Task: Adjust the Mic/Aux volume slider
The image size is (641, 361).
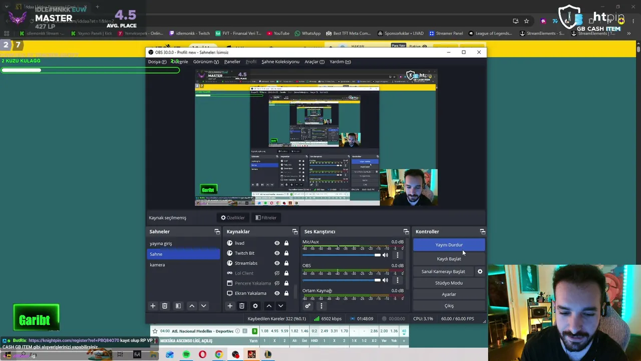Action: point(342,255)
